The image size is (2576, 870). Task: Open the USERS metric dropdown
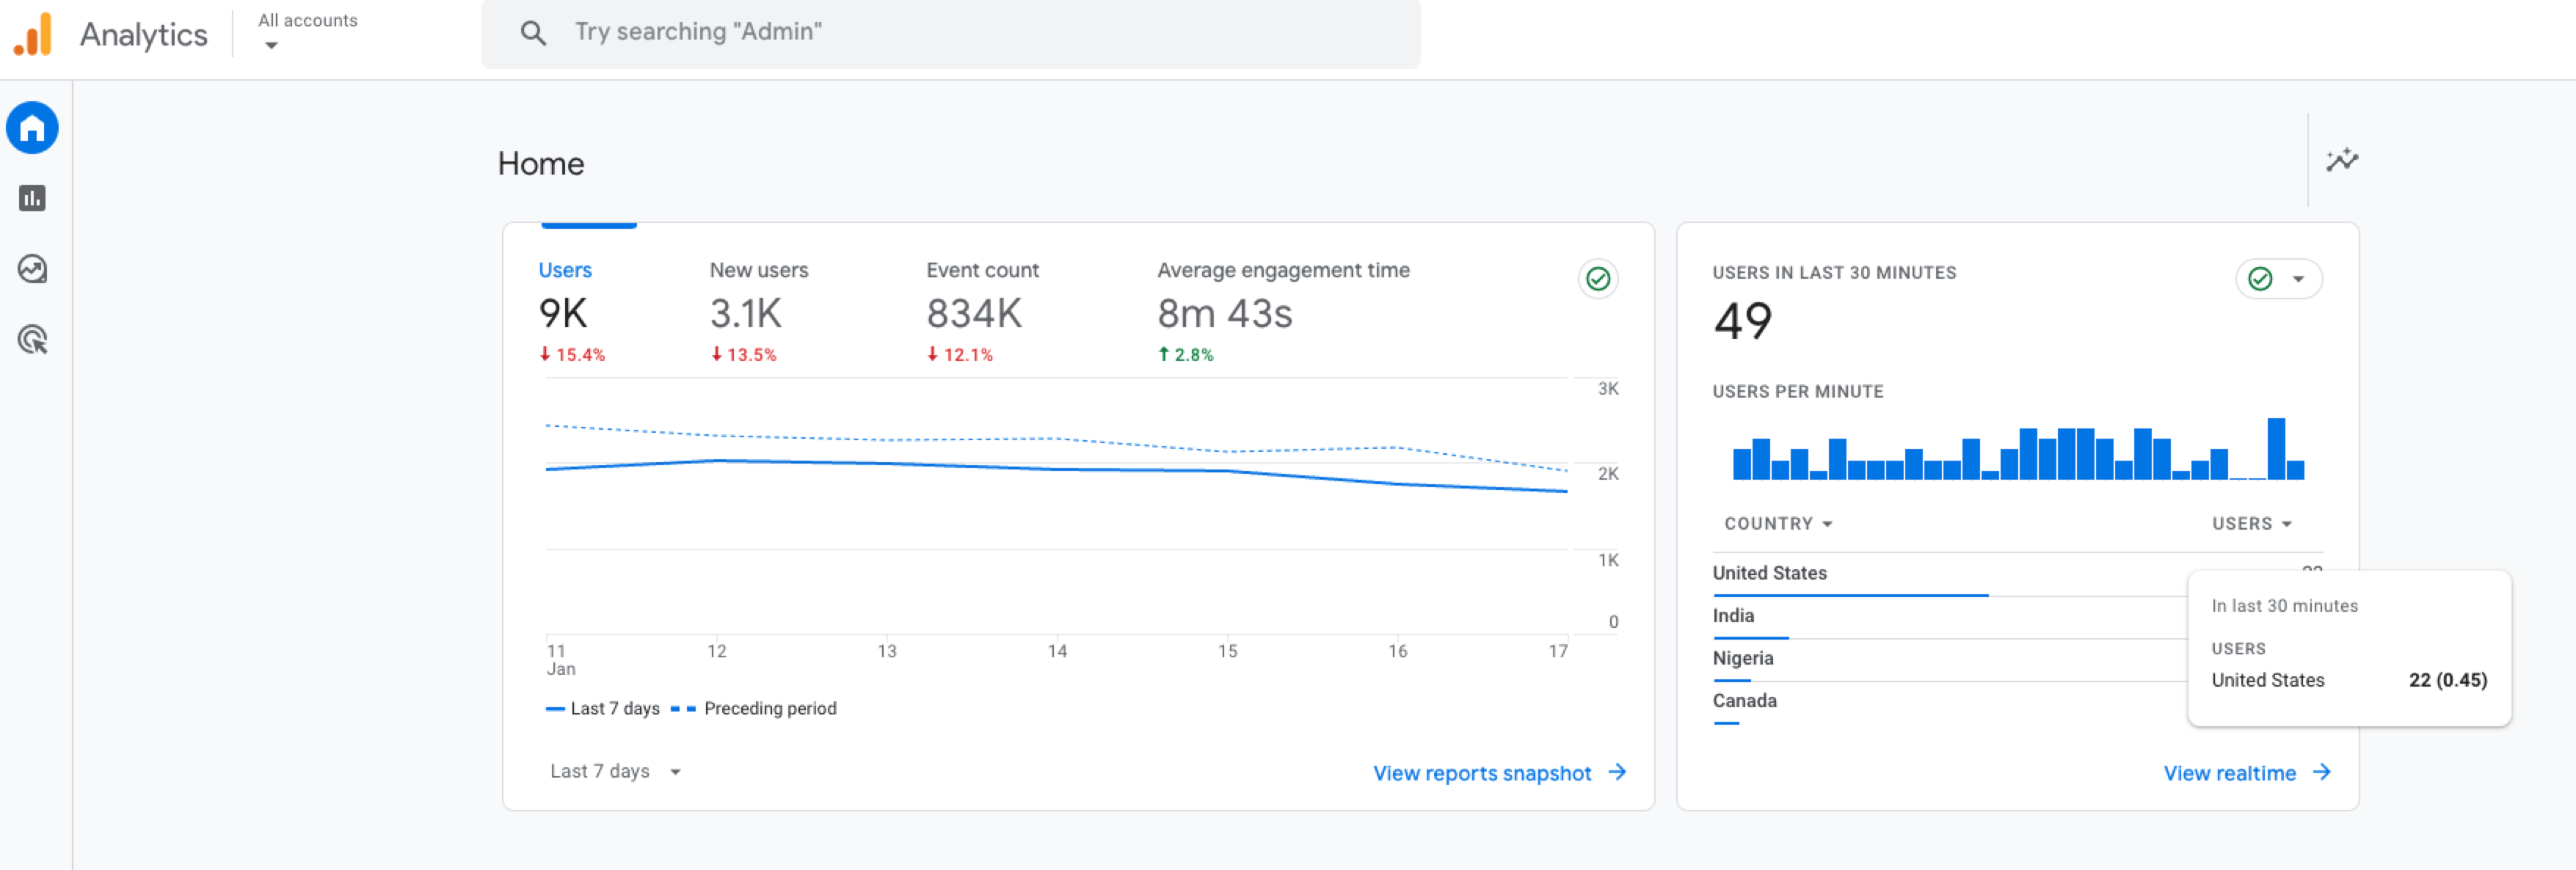[2251, 523]
